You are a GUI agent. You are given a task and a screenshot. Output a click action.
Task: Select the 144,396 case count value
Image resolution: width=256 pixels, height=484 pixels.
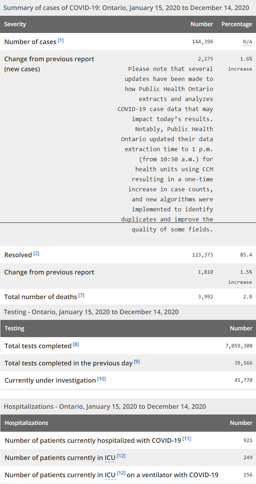pyautogui.click(x=202, y=42)
